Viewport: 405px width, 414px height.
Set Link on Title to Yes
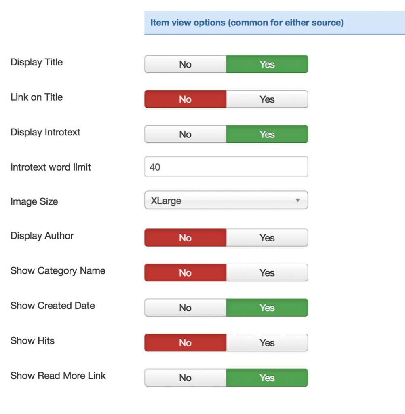click(x=267, y=99)
